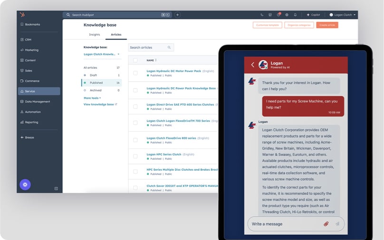Click the HubSpot sprocket logo
The image size is (384, 240).
pos(22,15)
